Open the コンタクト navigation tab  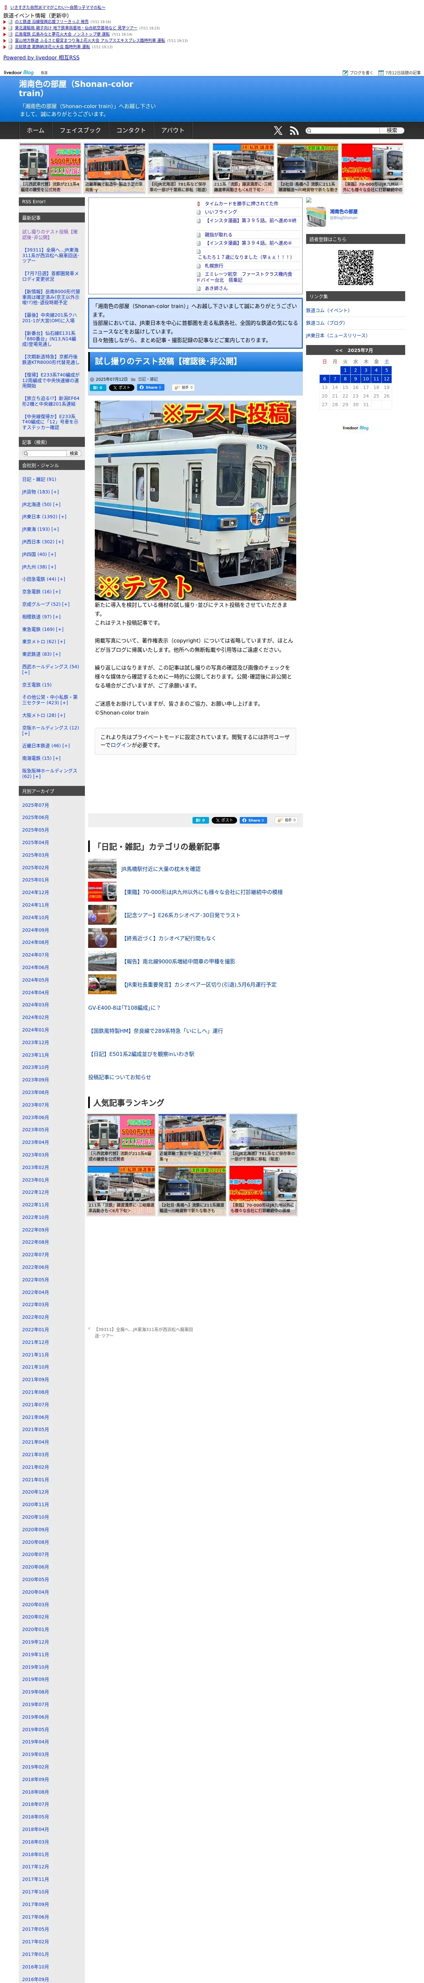coord(131,131)
